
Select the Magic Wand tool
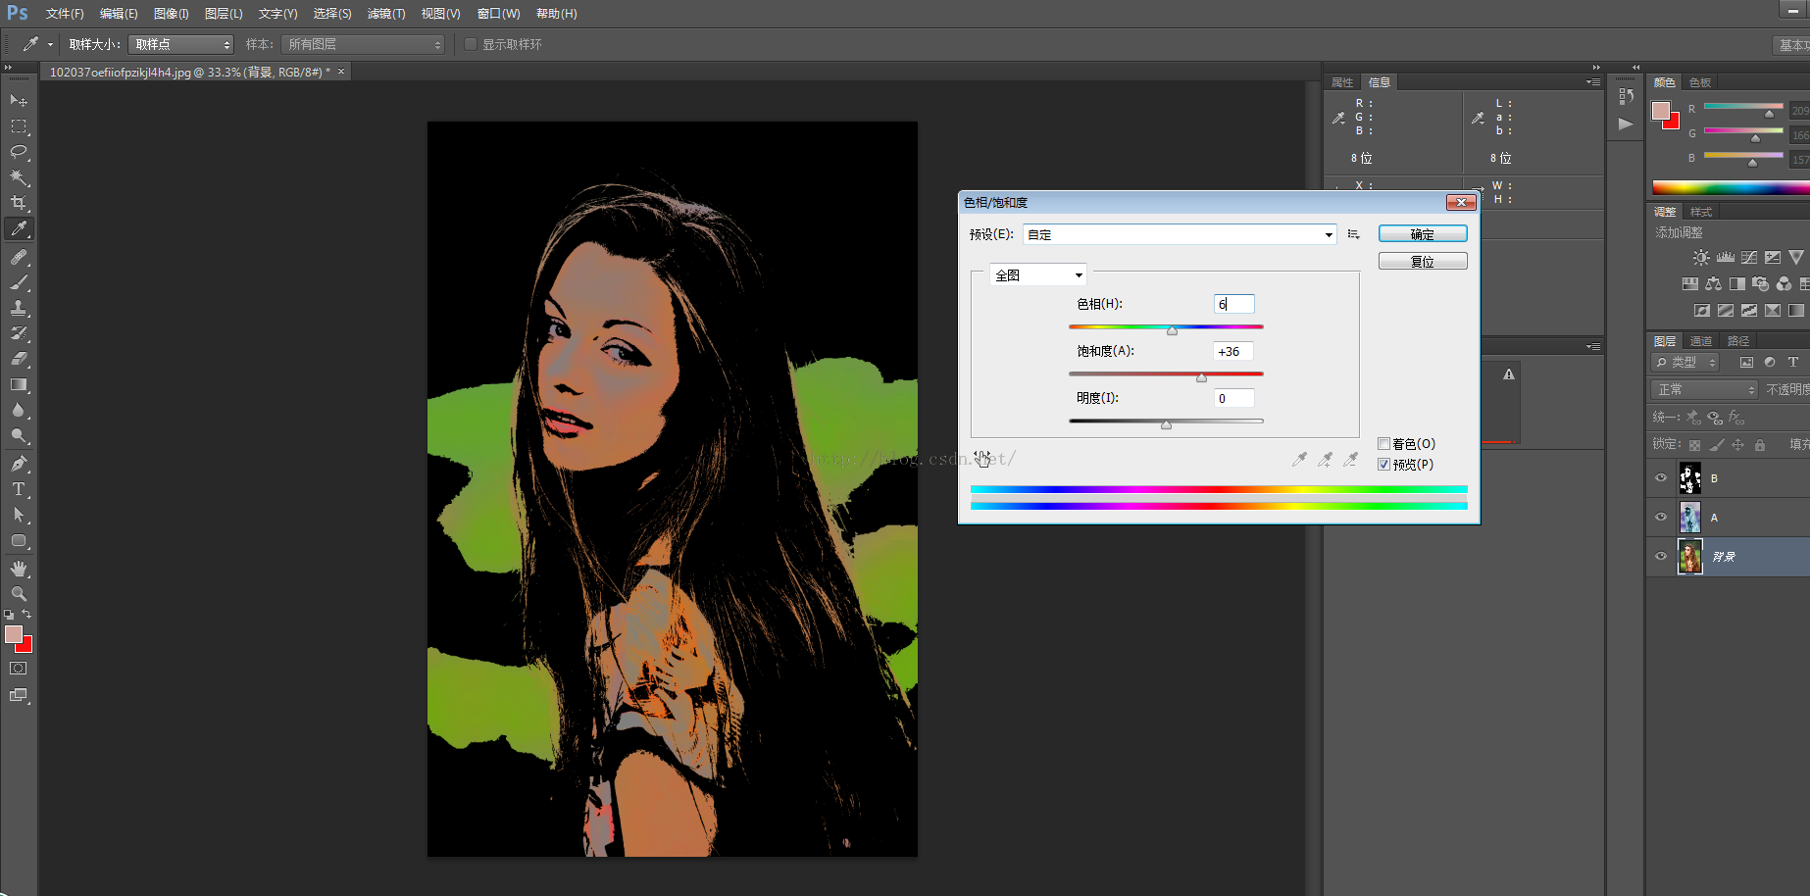(19, 177)
